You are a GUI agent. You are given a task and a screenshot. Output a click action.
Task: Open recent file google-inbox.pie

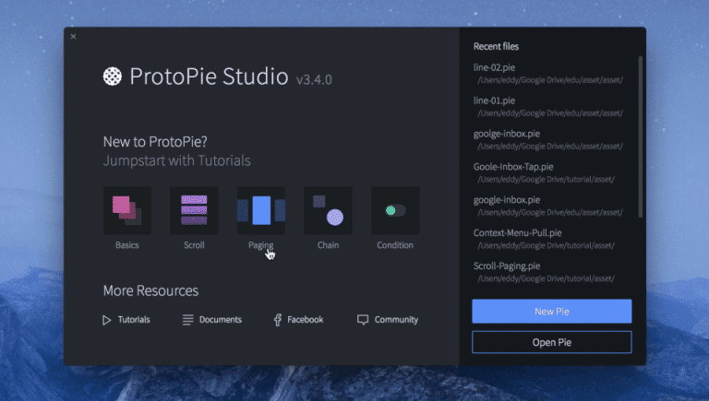548,206
